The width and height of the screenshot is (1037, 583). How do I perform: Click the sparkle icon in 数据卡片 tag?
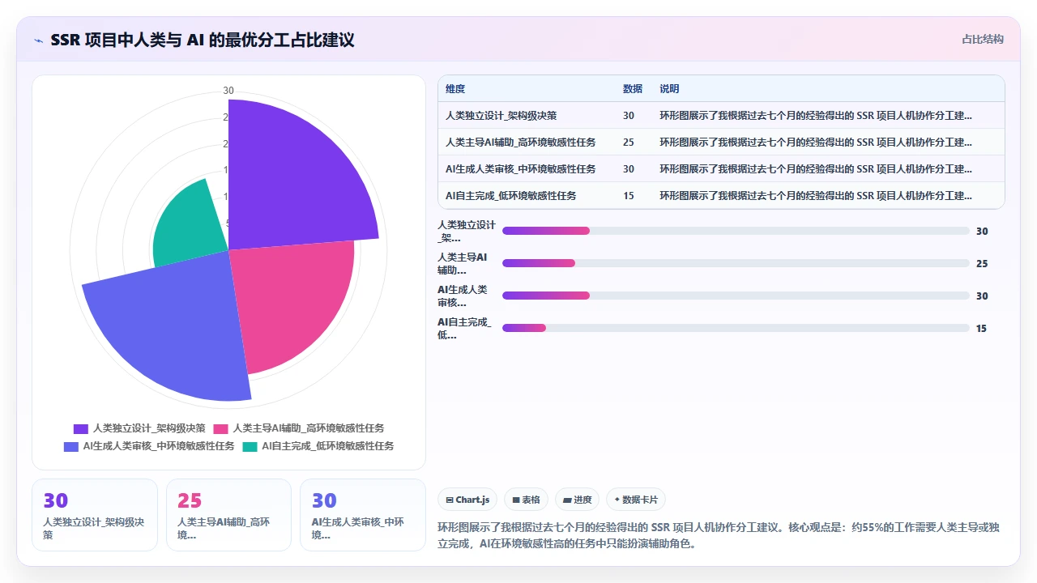pos(618,500)
